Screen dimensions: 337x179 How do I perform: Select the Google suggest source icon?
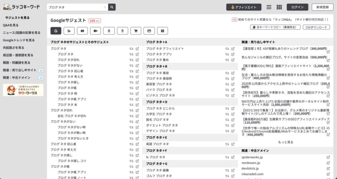(x=56, y=31)
